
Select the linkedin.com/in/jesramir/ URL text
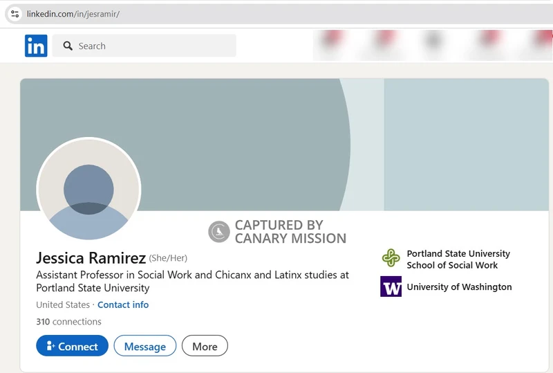73,14
